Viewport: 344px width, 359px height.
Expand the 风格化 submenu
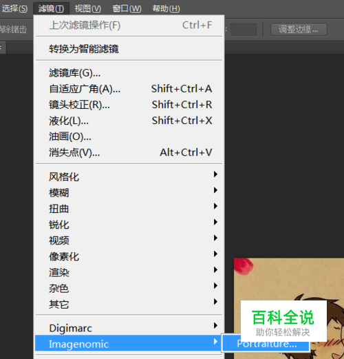[129, 176]
